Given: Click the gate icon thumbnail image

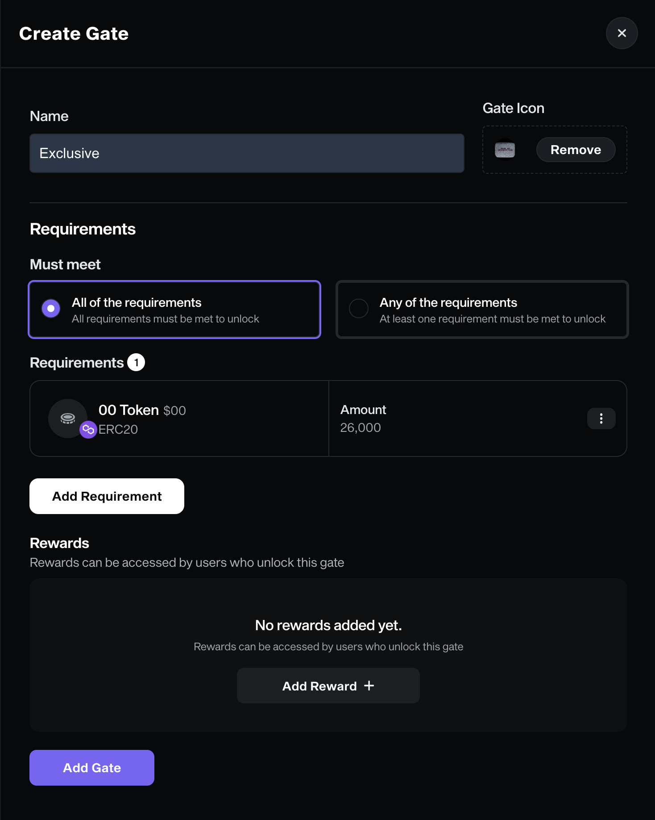Looking at the screenshot, I should [505, 150].
